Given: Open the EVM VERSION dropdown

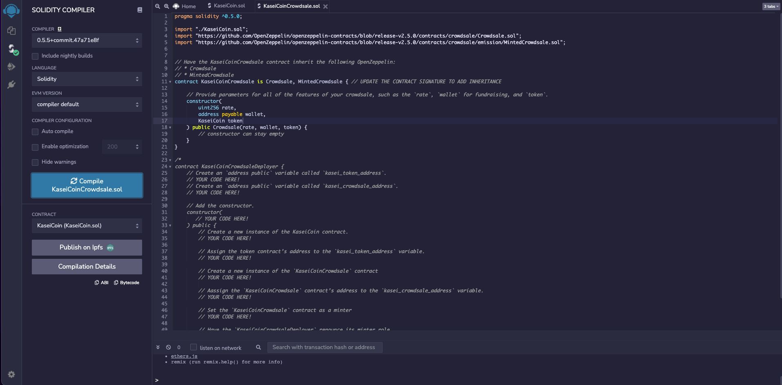Looking at the screenshot, I should pyautogui.click(x=87, y=105).
